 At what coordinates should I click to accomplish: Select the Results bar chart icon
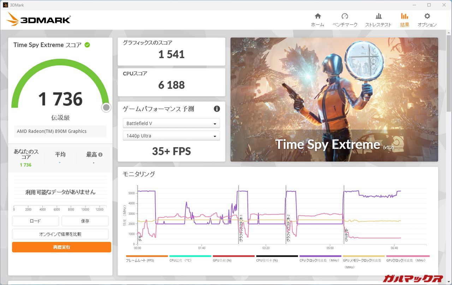point(404,16)
